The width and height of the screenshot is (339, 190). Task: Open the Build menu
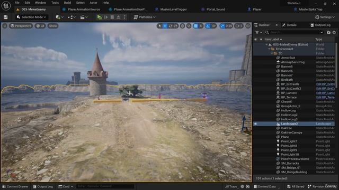(x=67, y=3)
